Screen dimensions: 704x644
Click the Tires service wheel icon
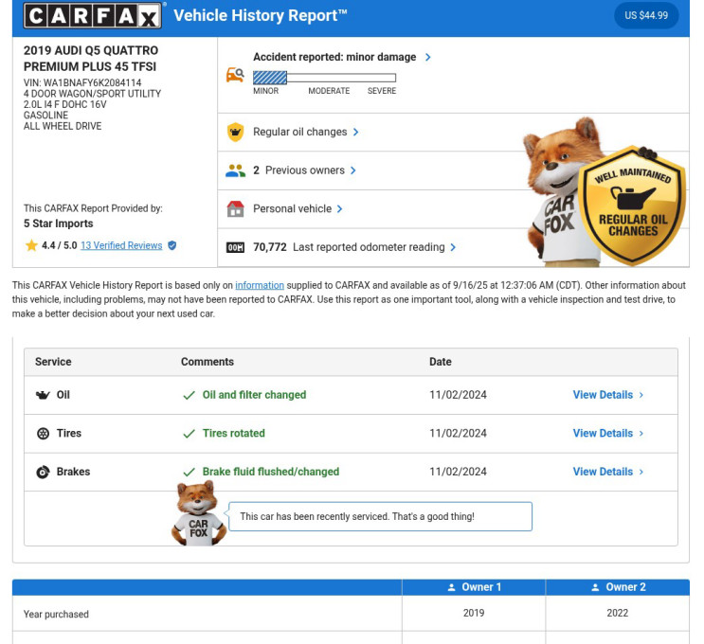click(x=43, y=434)
